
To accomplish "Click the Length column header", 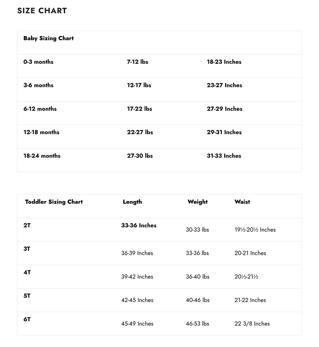I will coord(132,202).
